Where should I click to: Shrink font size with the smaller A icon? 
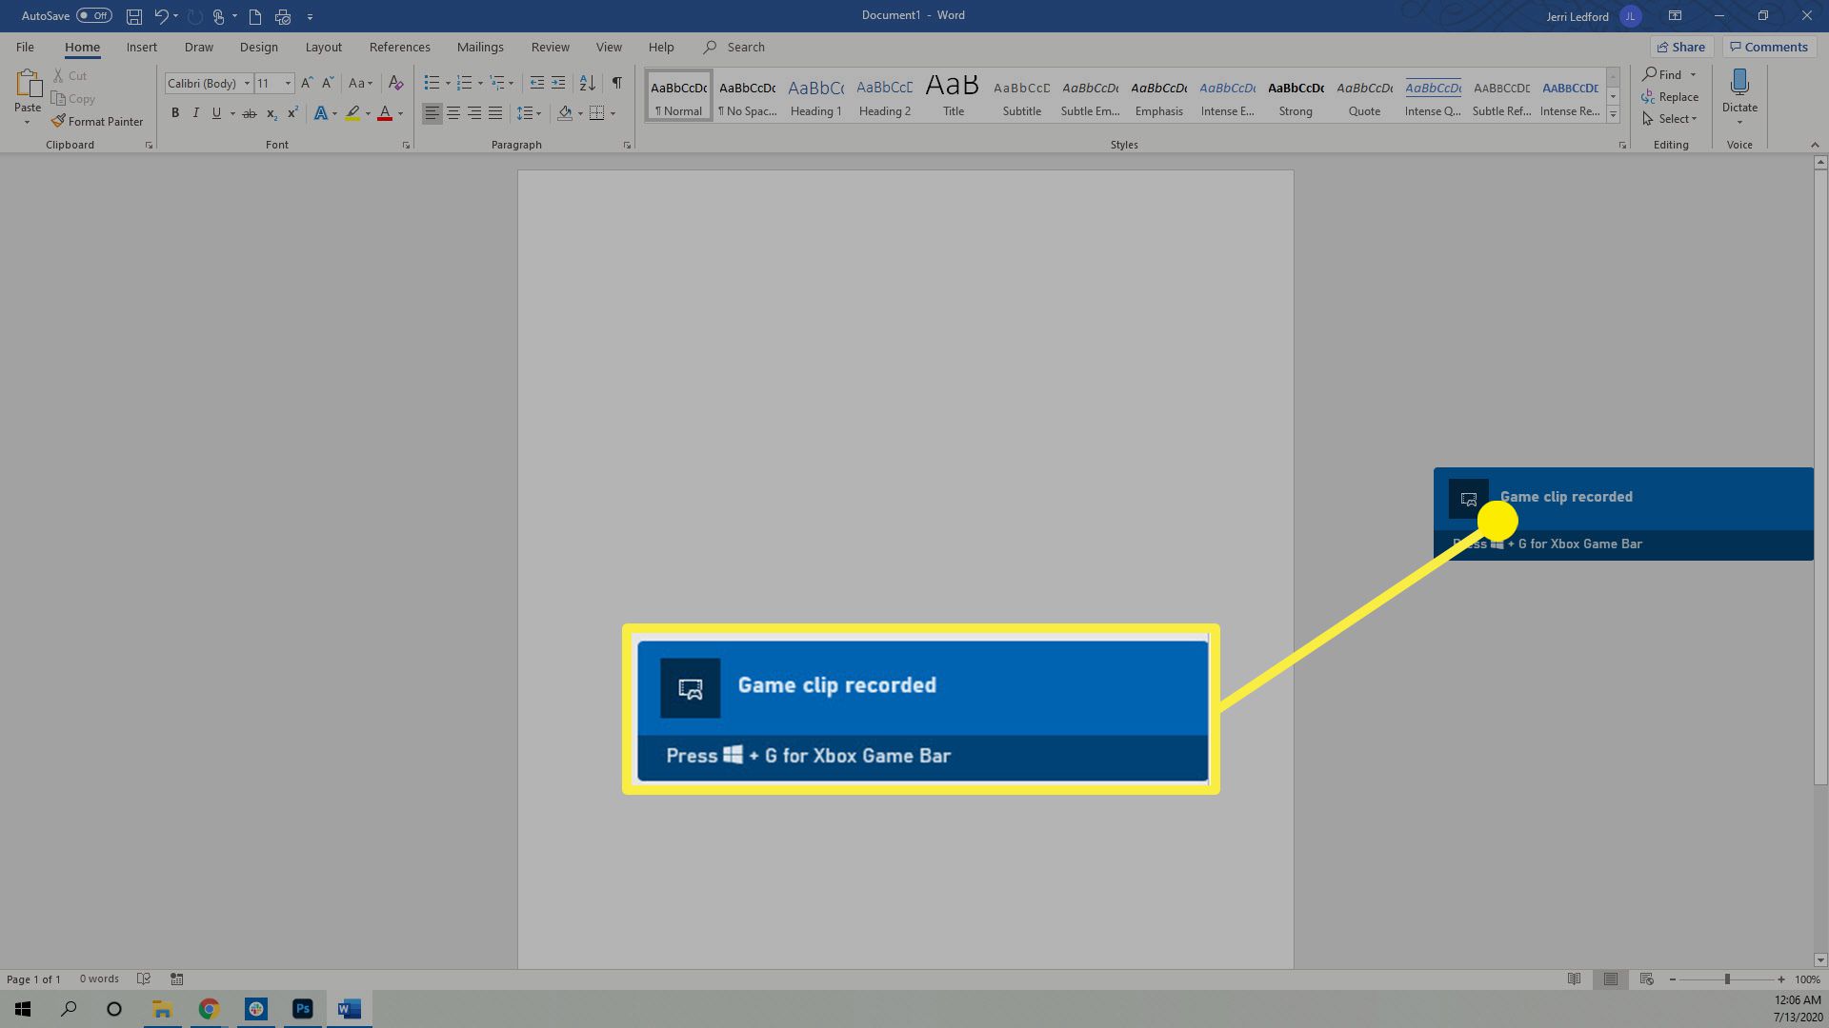tap(328, 84)
